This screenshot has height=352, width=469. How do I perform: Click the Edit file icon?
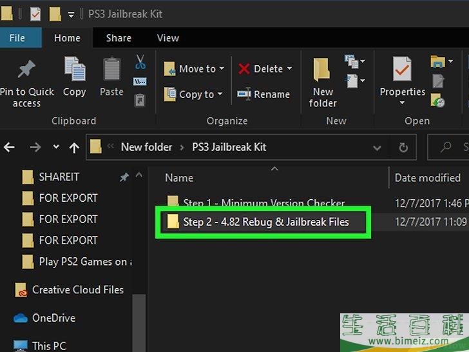438,81
